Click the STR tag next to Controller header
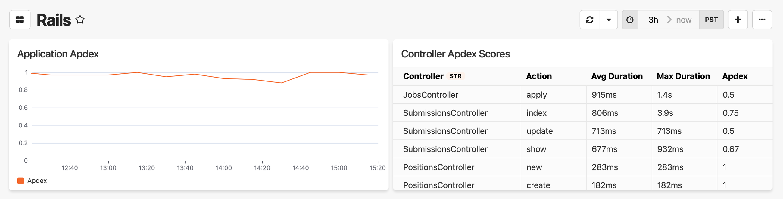 456,76
